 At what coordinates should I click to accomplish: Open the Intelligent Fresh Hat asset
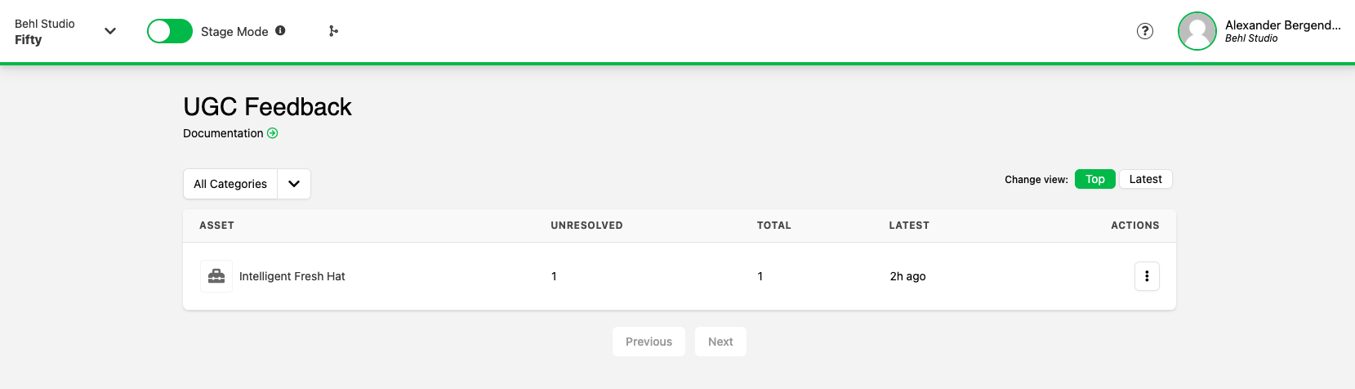pyautogui.click(x=292, y=276)
